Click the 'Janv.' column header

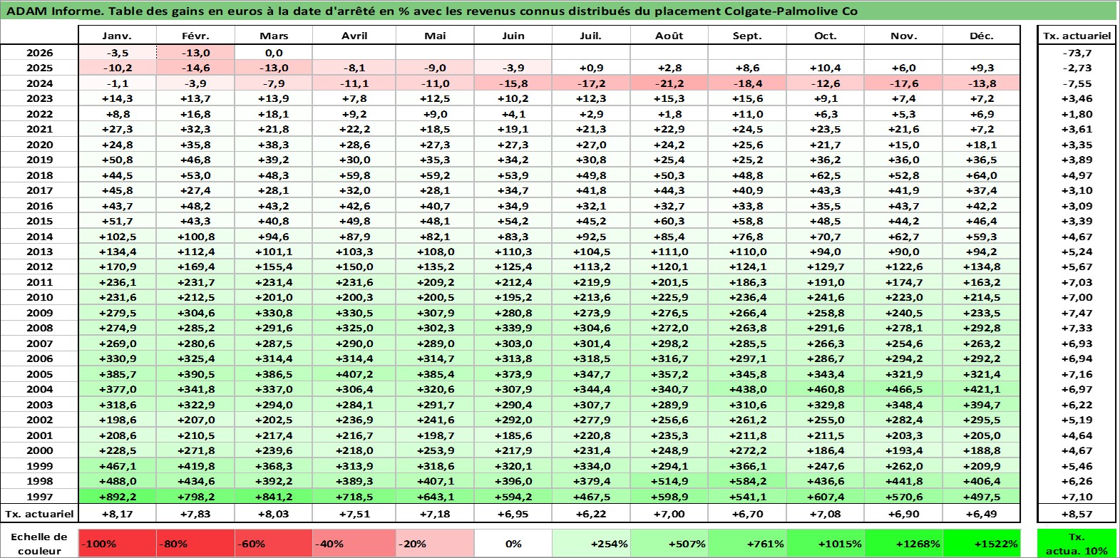coord(118,36)
